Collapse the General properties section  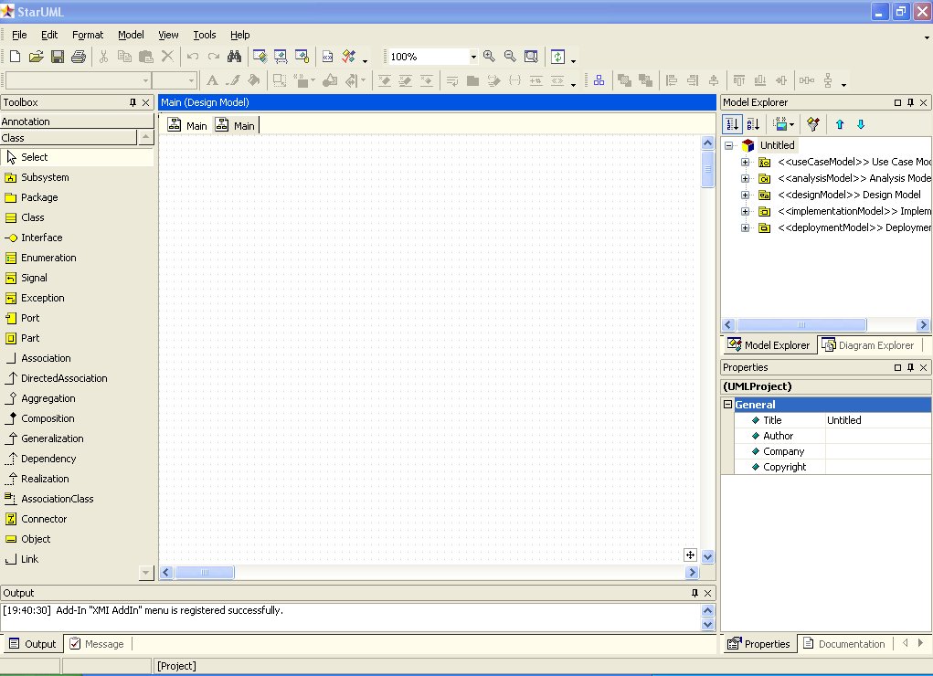(x=727, y=404)
